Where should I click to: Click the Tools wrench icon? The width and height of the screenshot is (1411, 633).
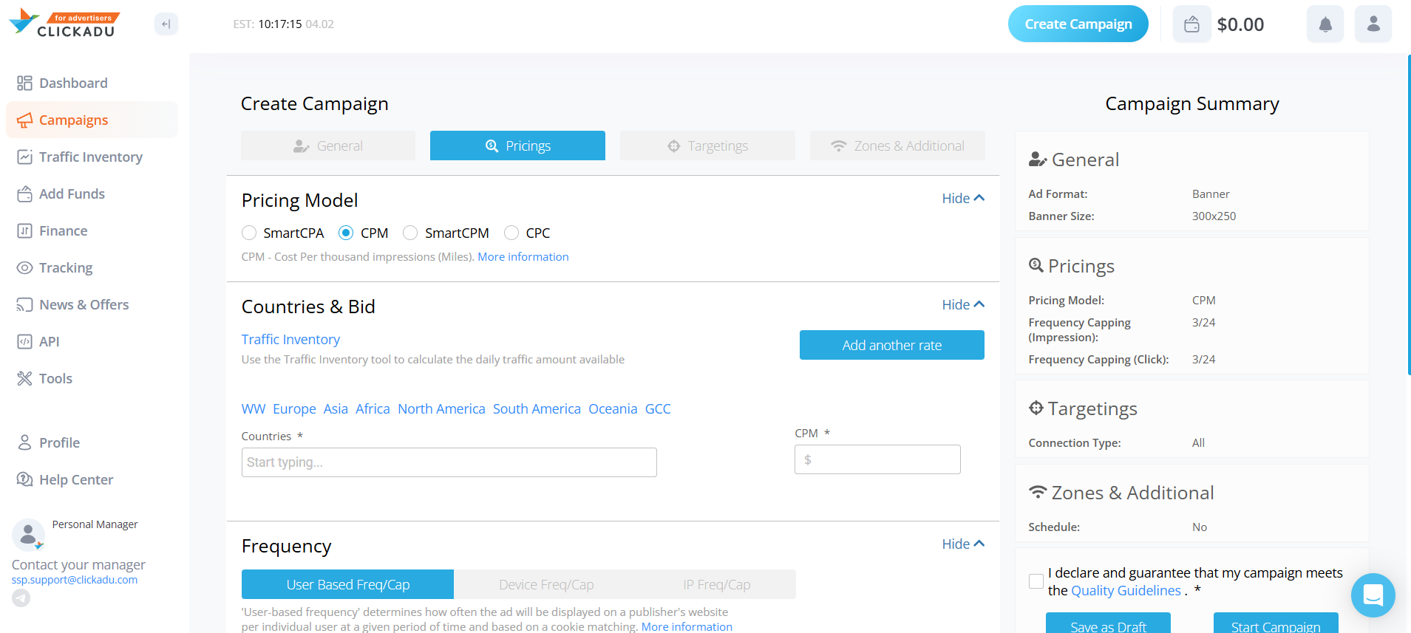[24, 378]
